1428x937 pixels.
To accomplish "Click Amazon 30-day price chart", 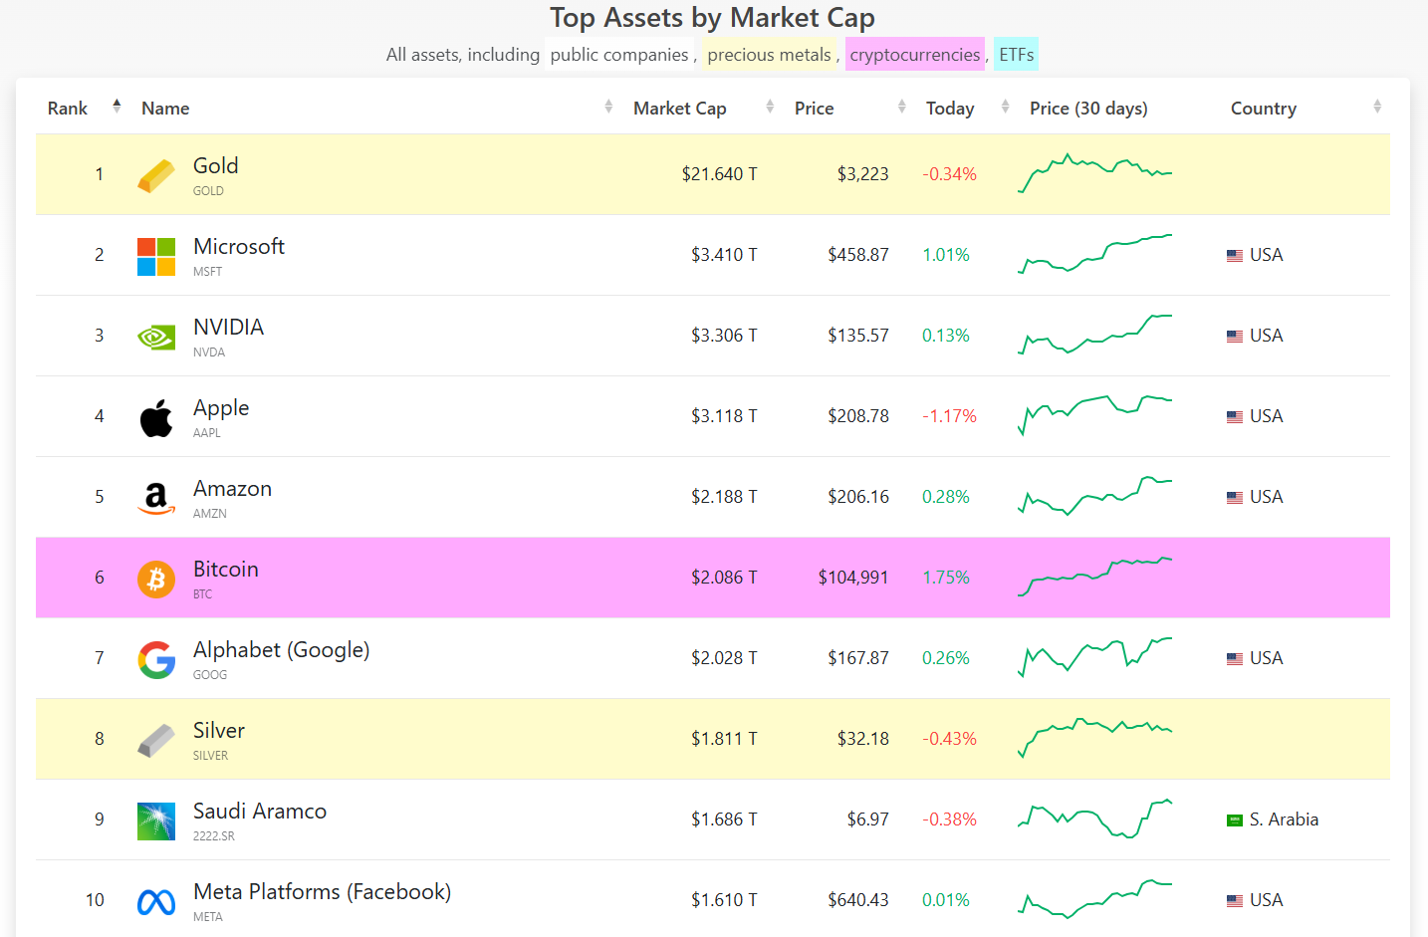I will (1095, 496).
